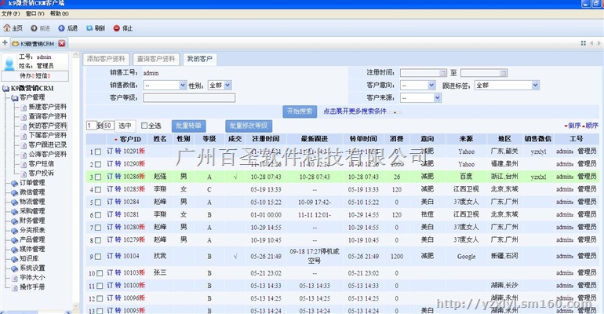Click the 后退 back icon
Screen dimensions: 604x314
point(61,28)
